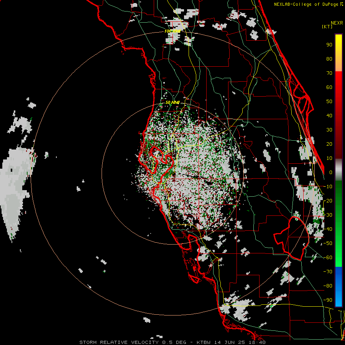This screenshot has width=345, height=345.
Task: Click the 50 NMI range ring label
Action: tap(172, 102)
